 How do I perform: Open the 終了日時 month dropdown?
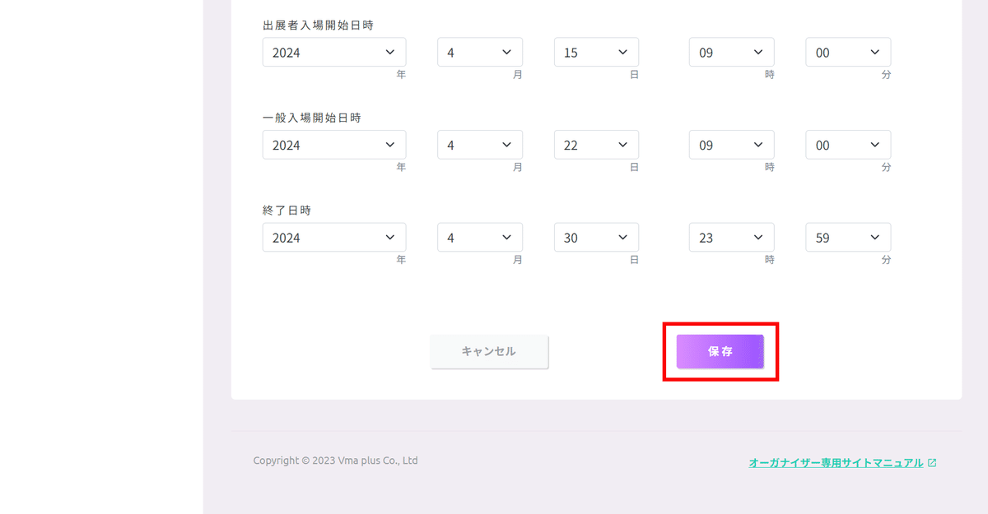(480, 238)
